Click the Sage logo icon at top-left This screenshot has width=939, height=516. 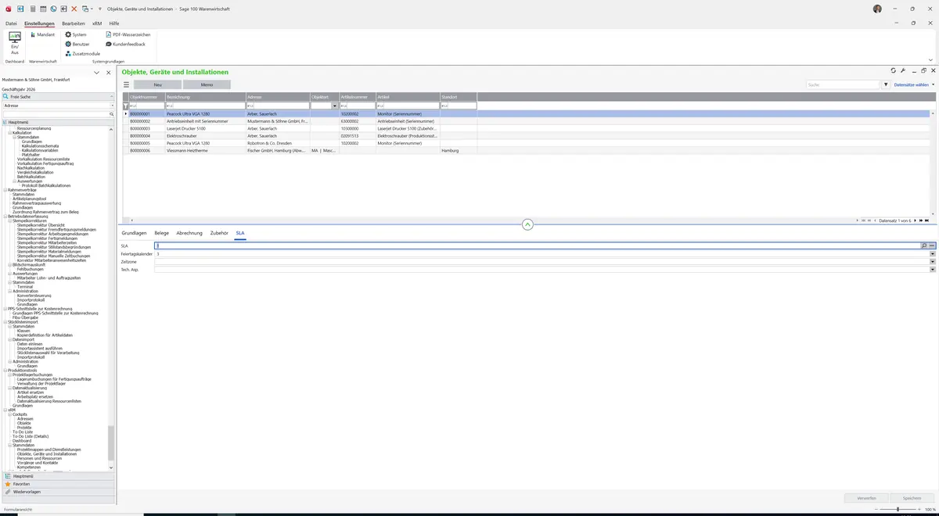[x=7, y=9]
